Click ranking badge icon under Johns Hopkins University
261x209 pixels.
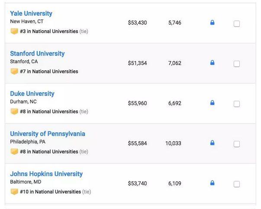coord(14,192)
